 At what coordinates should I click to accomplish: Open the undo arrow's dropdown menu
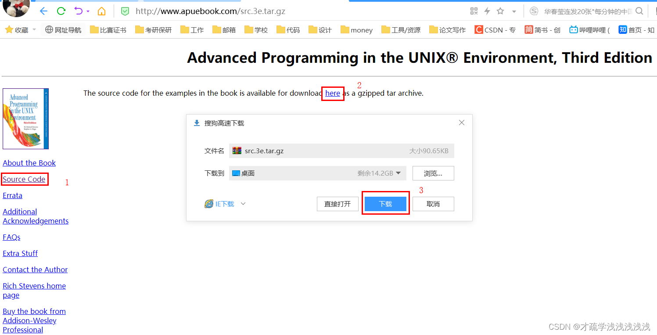88,11
